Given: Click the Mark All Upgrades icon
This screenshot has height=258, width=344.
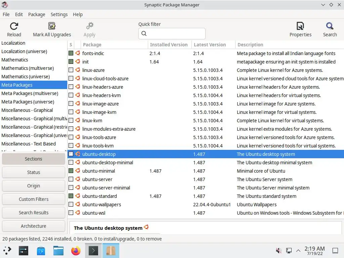Looking at the screenshot, I should click(x=52, y=26).
